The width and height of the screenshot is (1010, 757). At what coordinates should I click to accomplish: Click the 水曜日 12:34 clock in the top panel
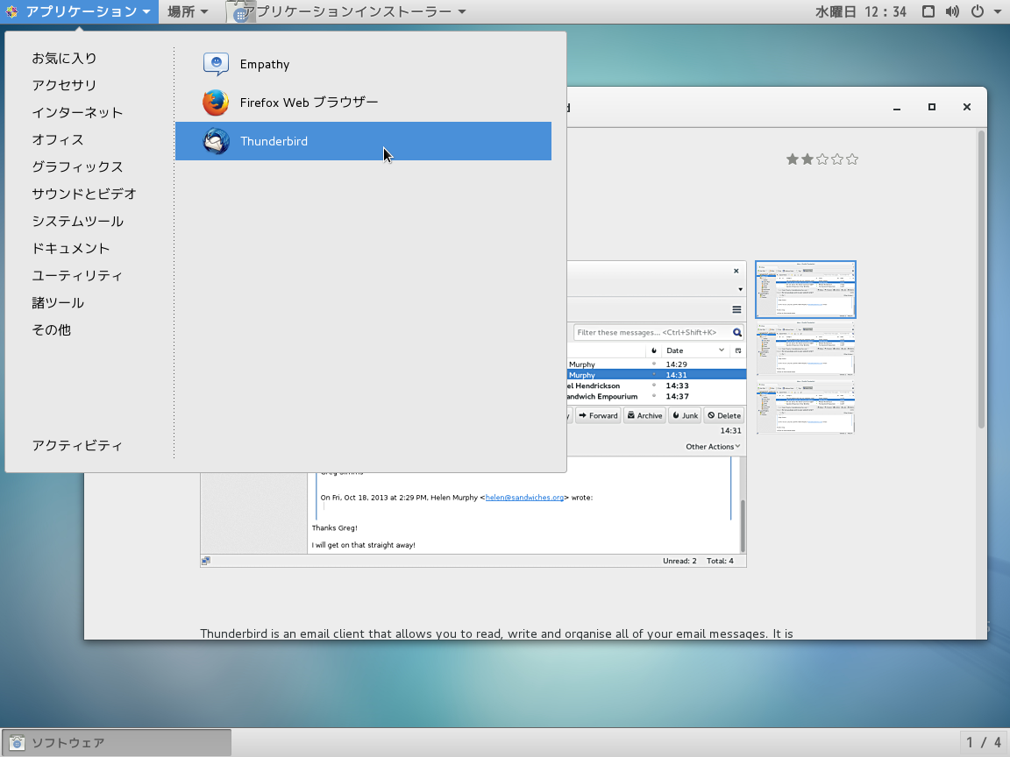861,11
